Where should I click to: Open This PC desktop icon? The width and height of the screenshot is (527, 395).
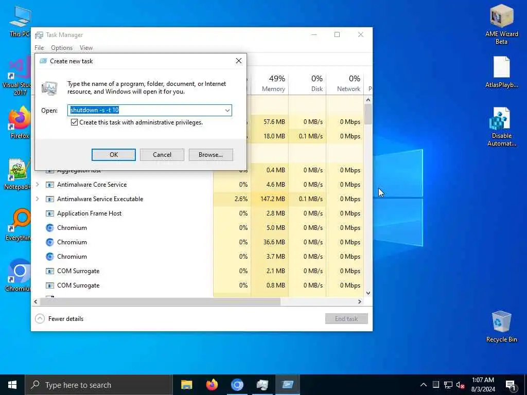pyautogui.click(x=20, y=21)
